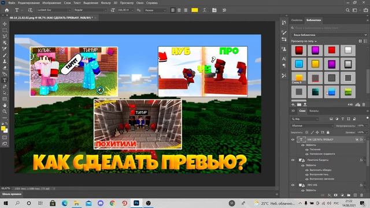The image size is (370, 208).
Task: Add new element to library plus icon
Action: tap(293, 105)
